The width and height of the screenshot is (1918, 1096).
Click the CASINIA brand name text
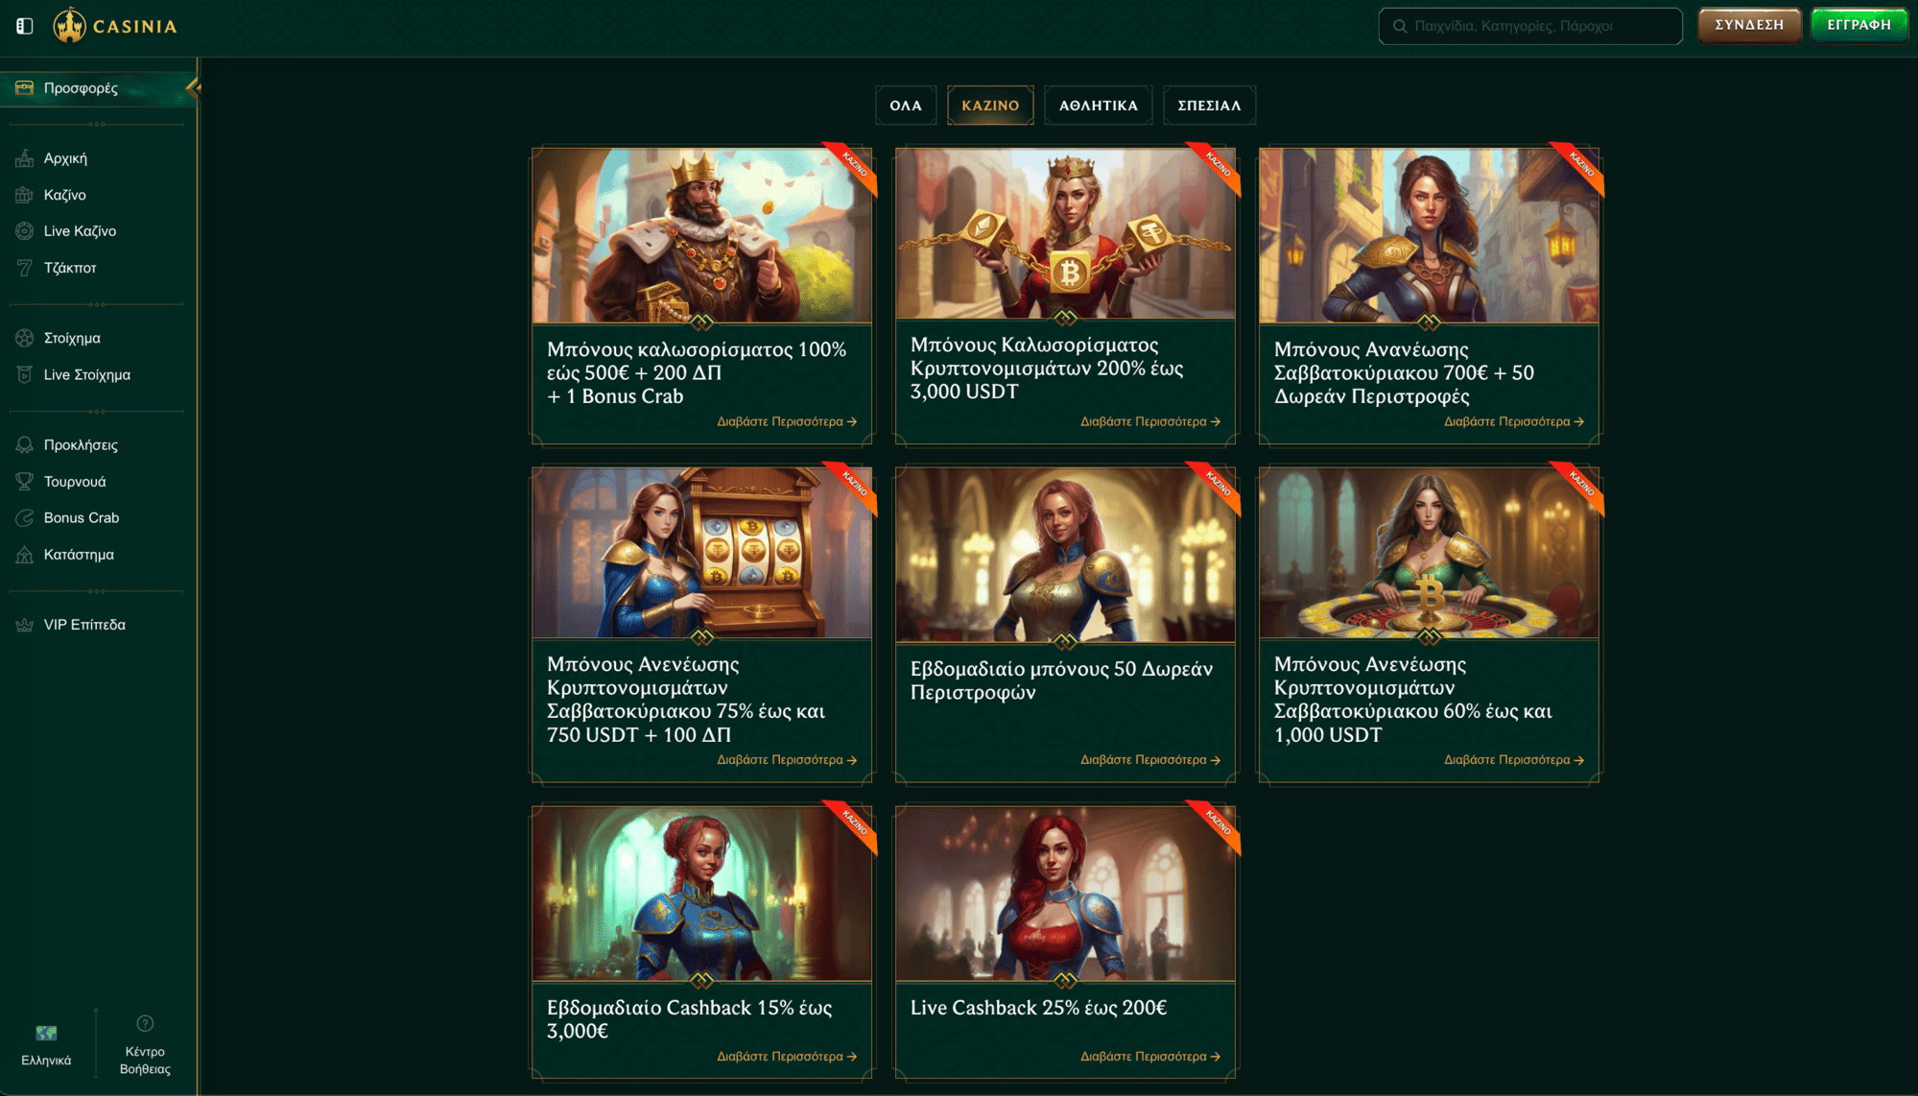coord(135,27)
